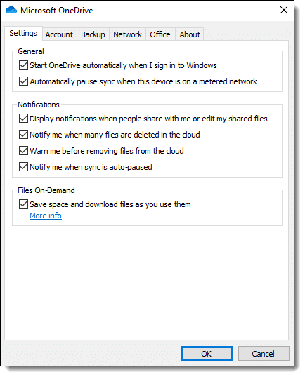
Task: Open the More info link
Action: pos(46,216)
